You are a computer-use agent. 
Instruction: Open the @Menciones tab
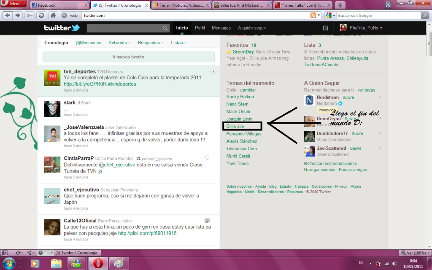point(88,43)
